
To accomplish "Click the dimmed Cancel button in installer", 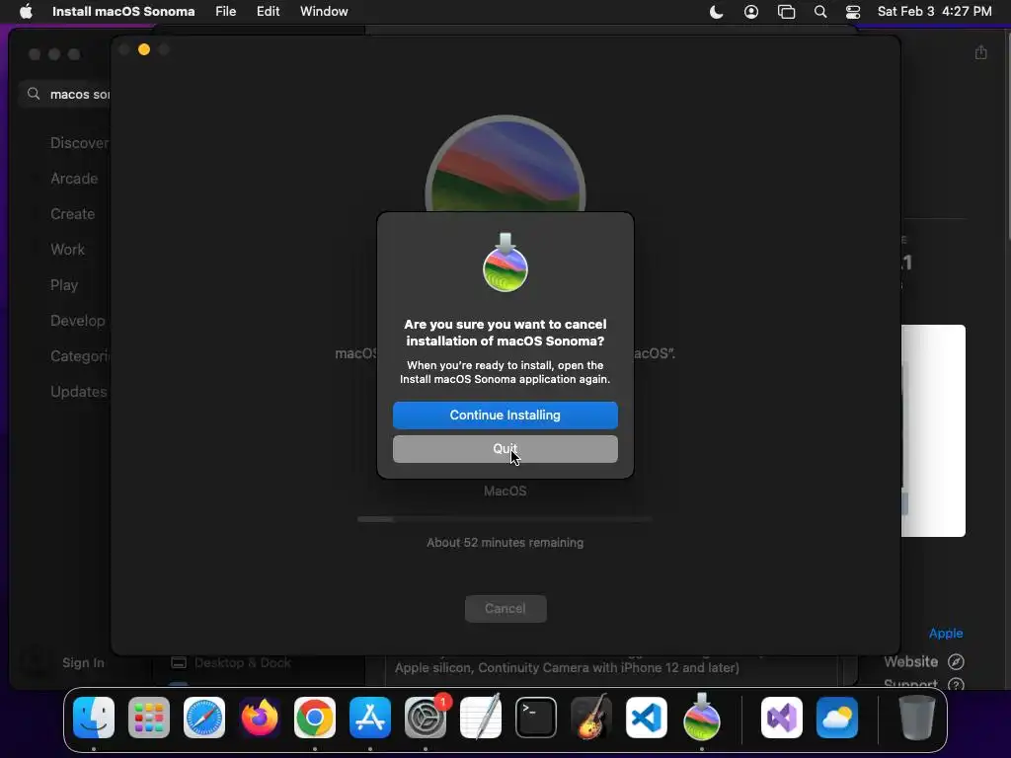I will 505,608.
